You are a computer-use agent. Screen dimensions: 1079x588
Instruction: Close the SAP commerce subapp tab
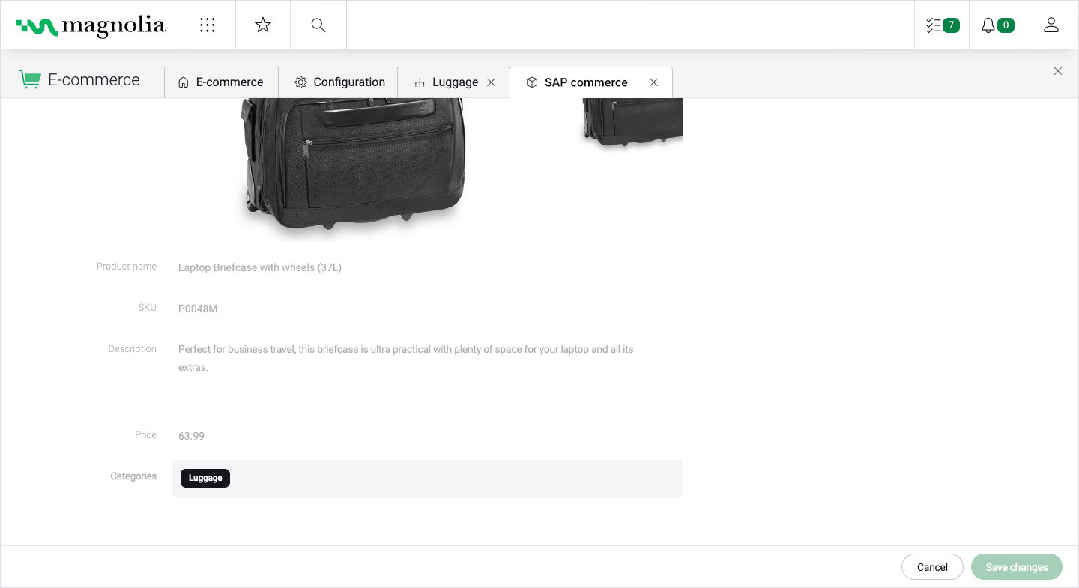click(x=653, y=82)
